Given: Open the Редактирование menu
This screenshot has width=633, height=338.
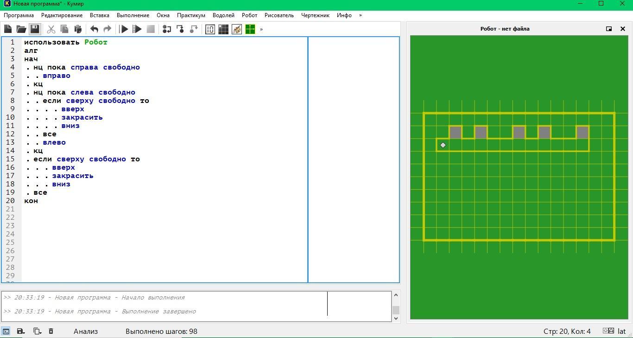Looking at the screenshot, I should pyautogui.click(x=62, y=15).
